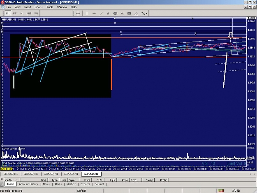
Task: Switch to the Alerts terminal tab
Action: (x=58, y=184)
